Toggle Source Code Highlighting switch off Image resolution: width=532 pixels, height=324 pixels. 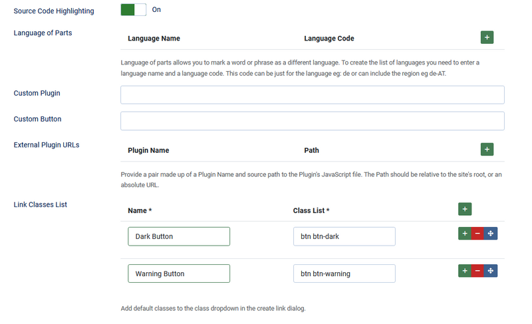(133, 10)
